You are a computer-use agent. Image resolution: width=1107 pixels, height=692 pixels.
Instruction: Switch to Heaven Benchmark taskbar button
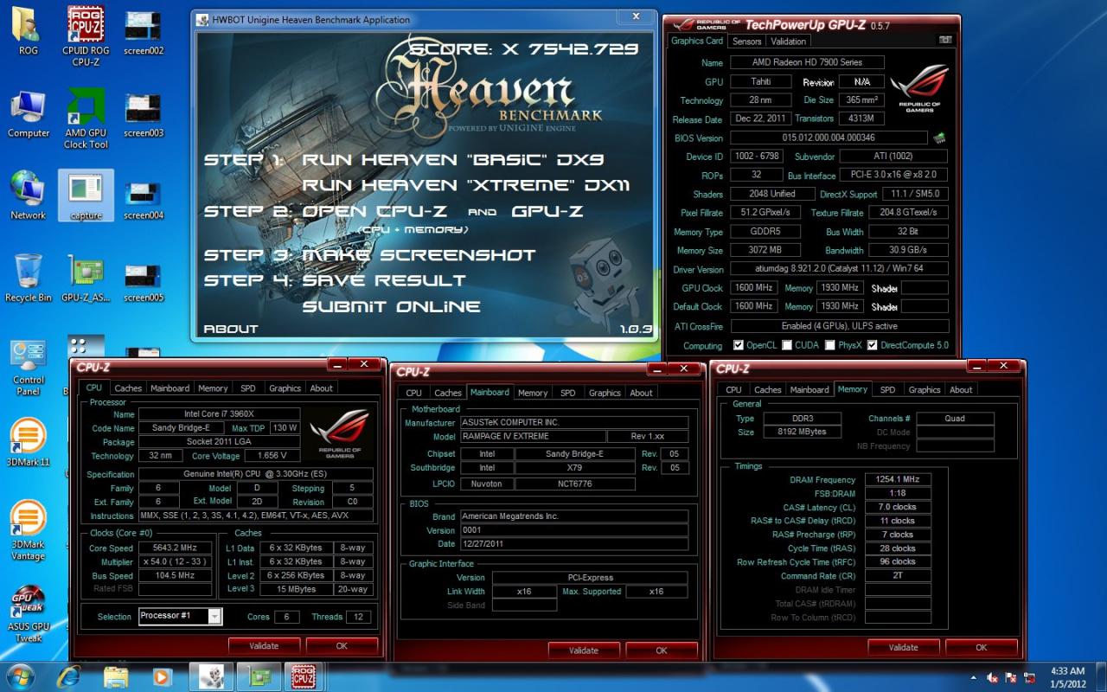coord(211,676)
